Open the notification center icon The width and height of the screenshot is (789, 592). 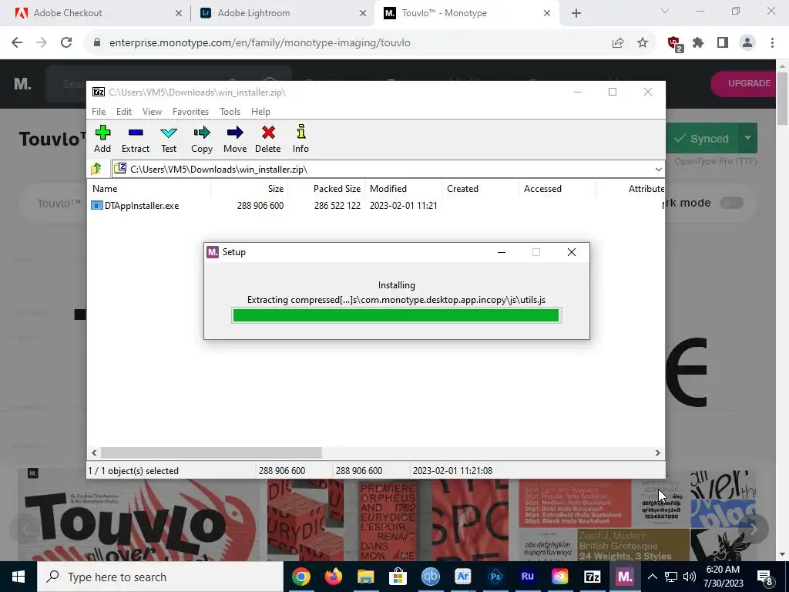point(765,577)
